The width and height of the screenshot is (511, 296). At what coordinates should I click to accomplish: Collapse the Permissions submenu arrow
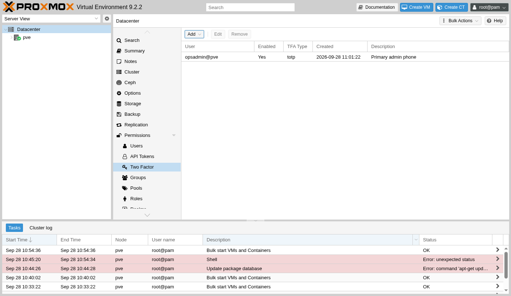[x=174, y=135]
